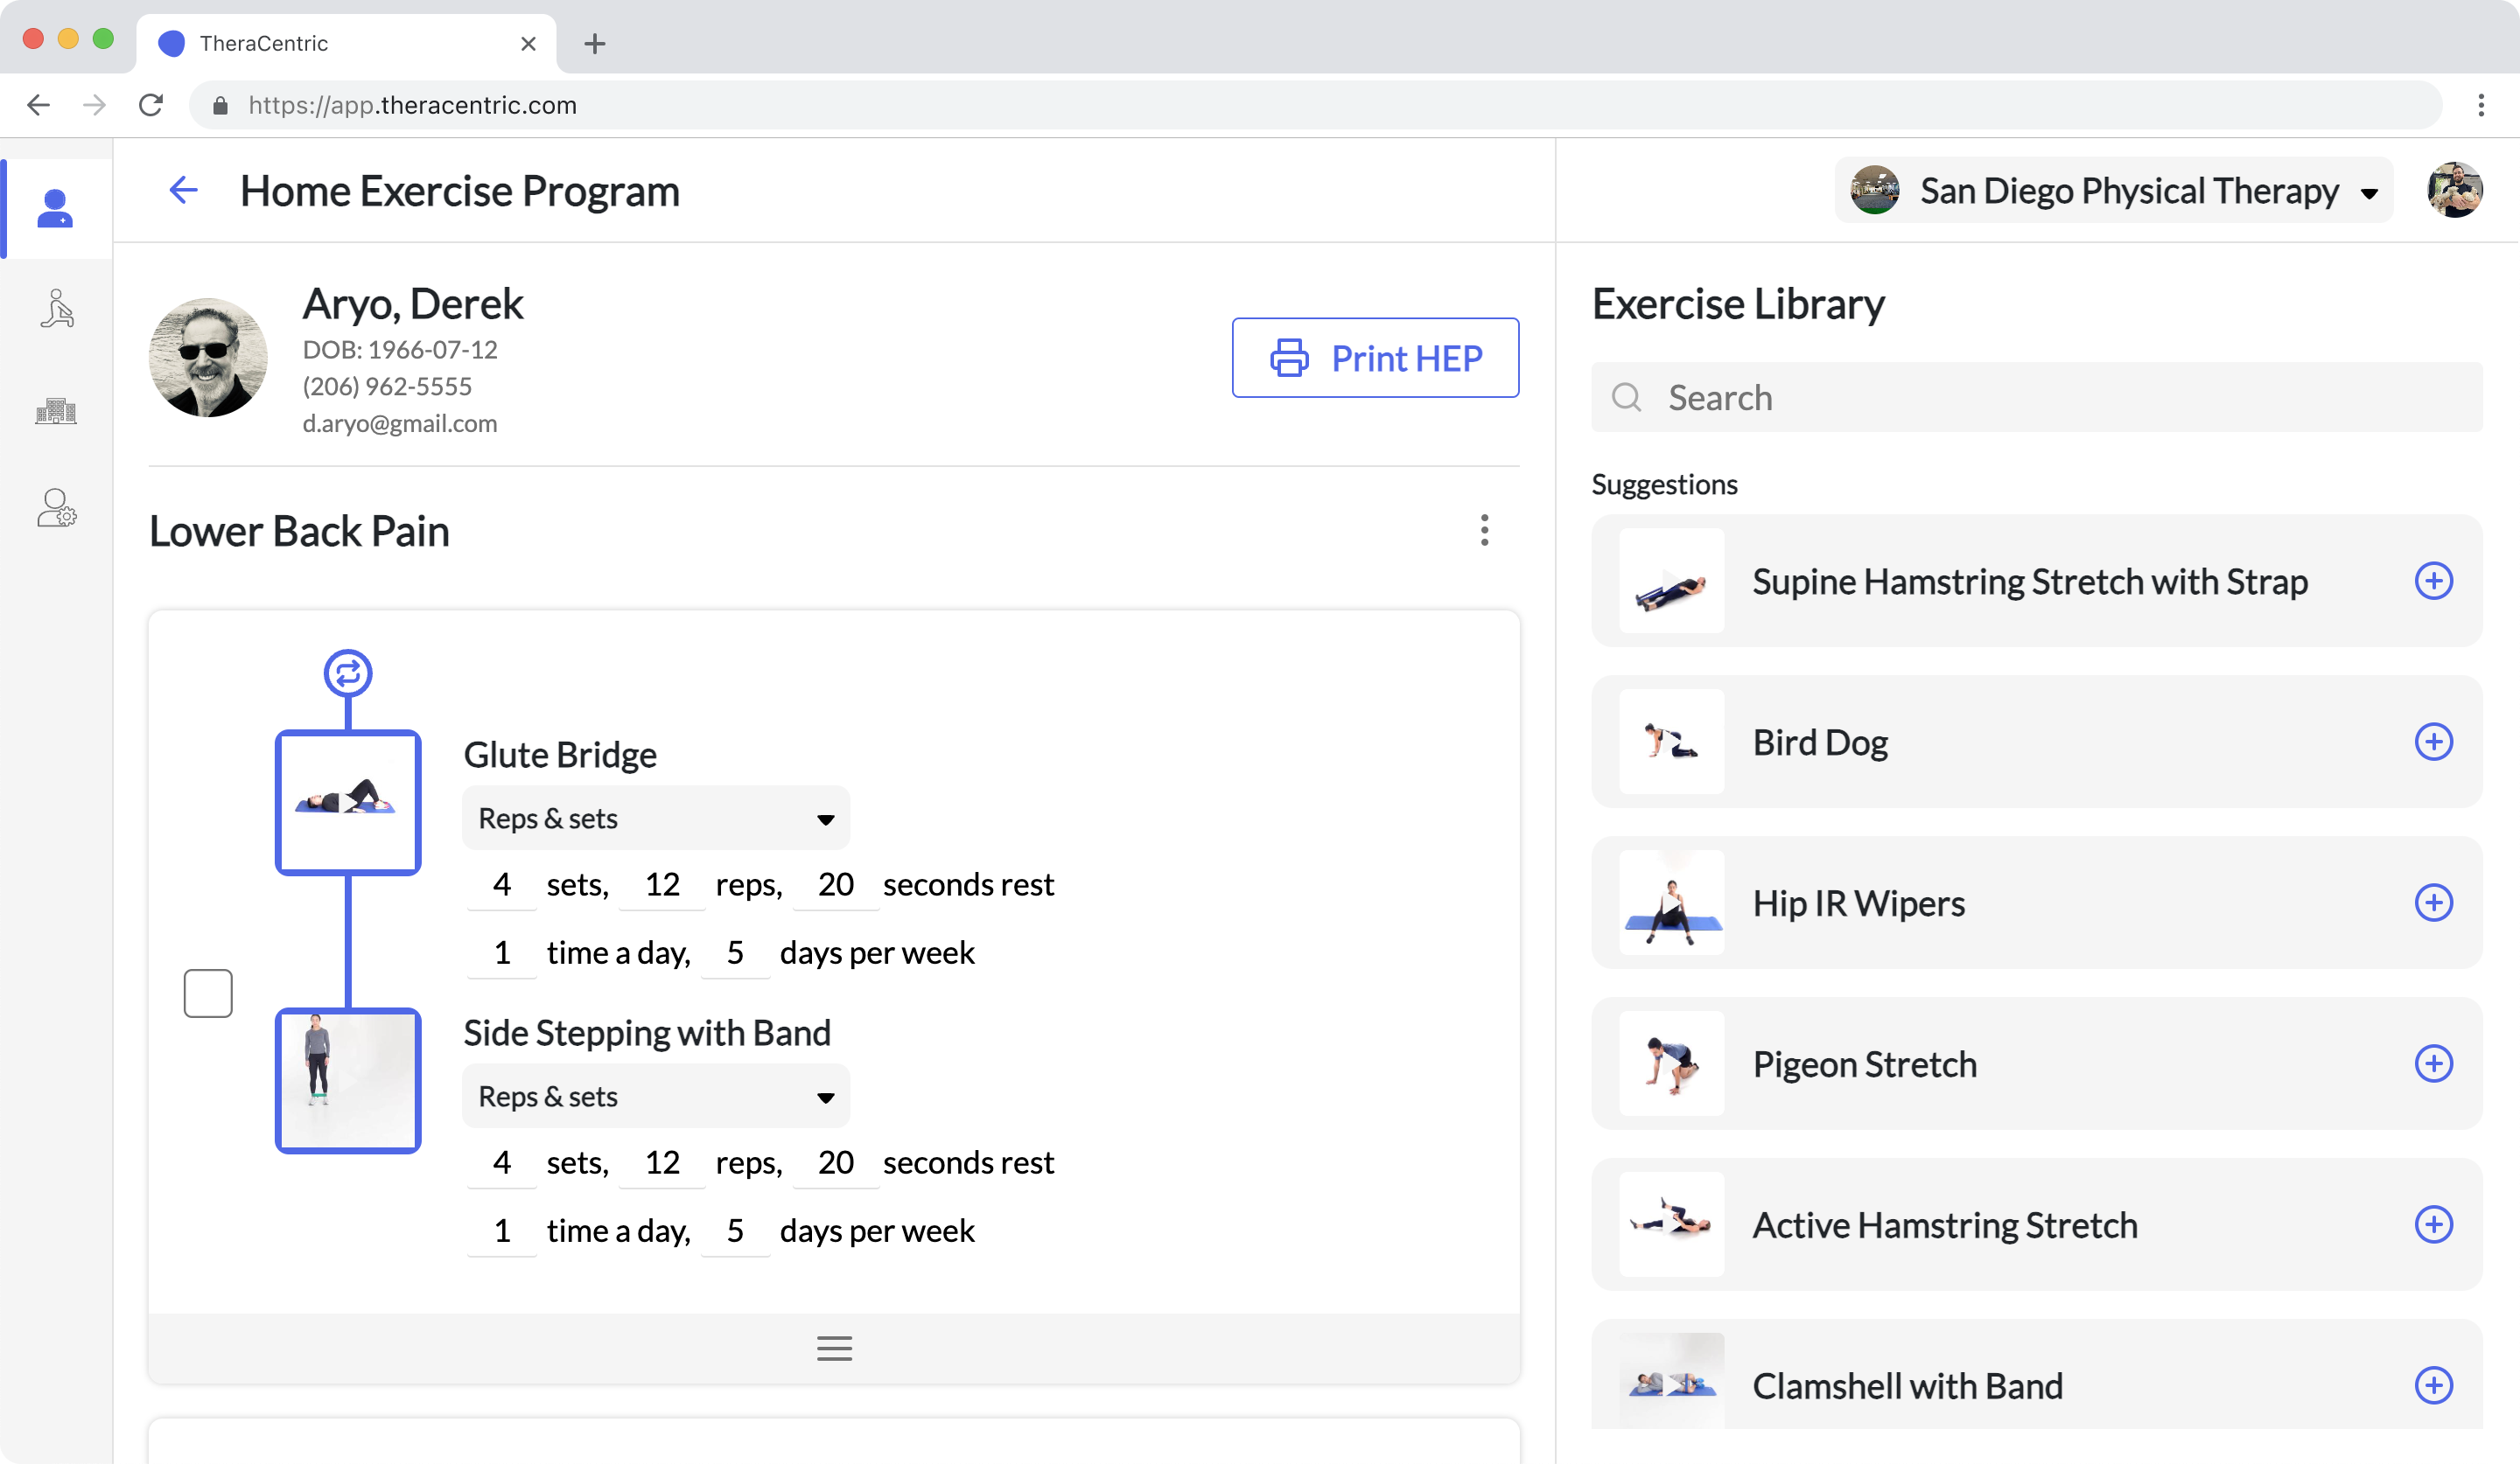Add Hip IR Wipers to the program
The width and height of the screenshot is (2520, 1464).
(x=2433, y=903)
